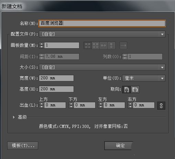Click the right-to-left layout arrow icon

click(x=123, y=45)
